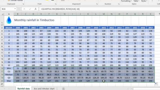Viewport: 160px width, 90px height.
Task: Click the Name Box showing B16
Action: (7, 9)
